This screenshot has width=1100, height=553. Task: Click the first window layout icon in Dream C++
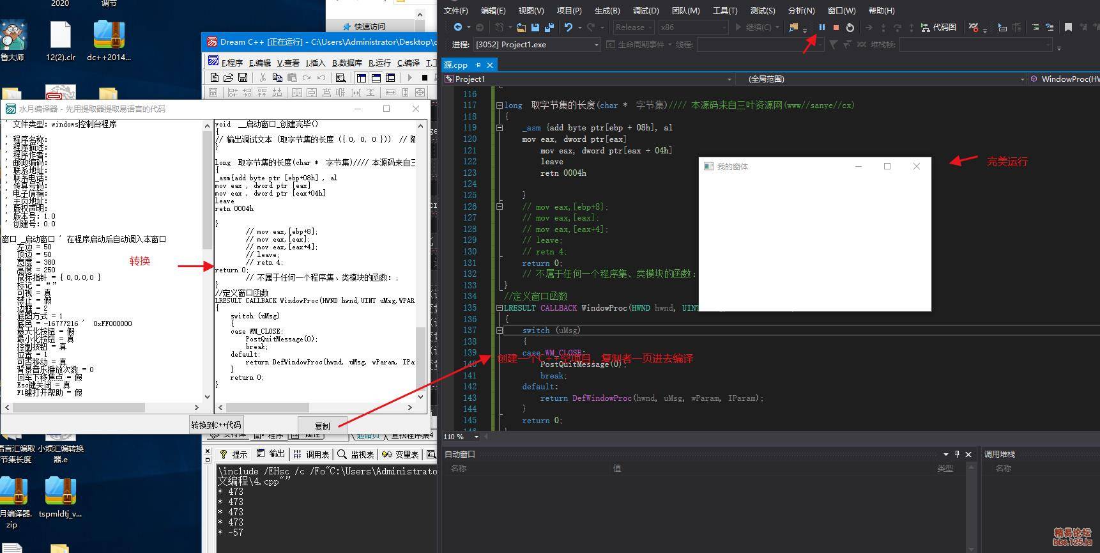362,77
